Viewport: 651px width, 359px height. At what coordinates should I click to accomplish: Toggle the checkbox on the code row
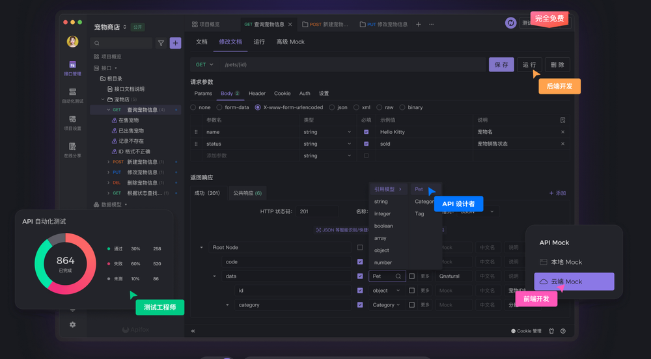[360, 261]
